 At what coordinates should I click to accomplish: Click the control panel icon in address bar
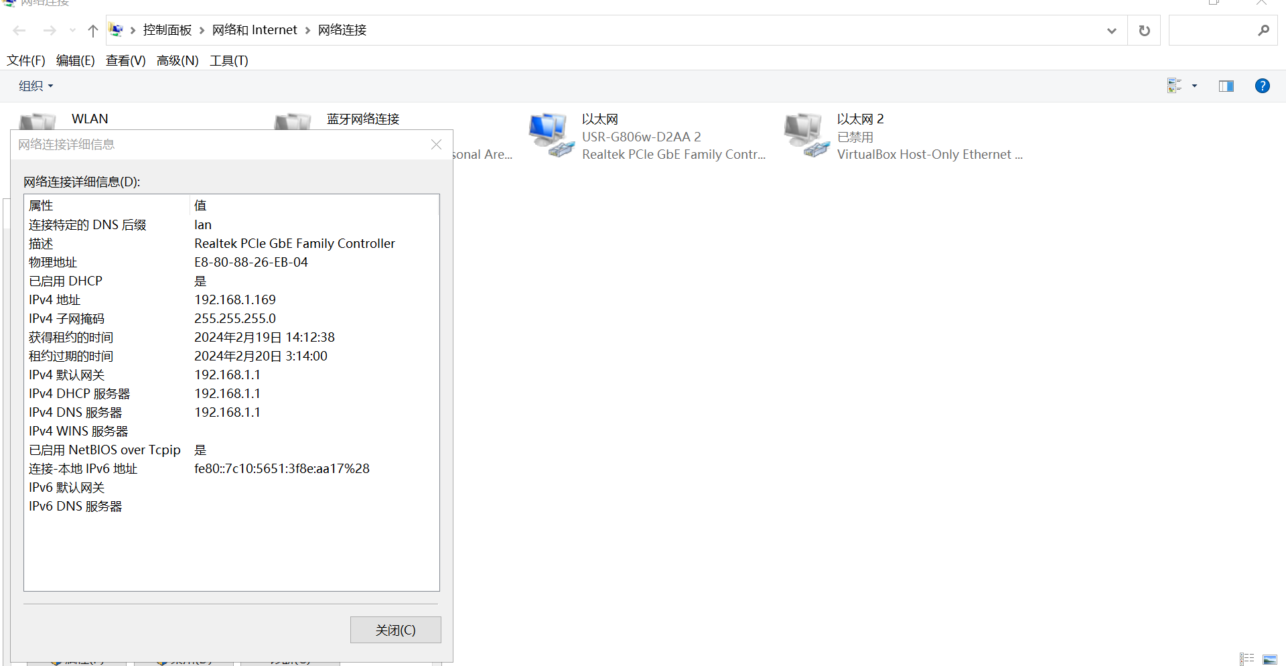point(116,30)
